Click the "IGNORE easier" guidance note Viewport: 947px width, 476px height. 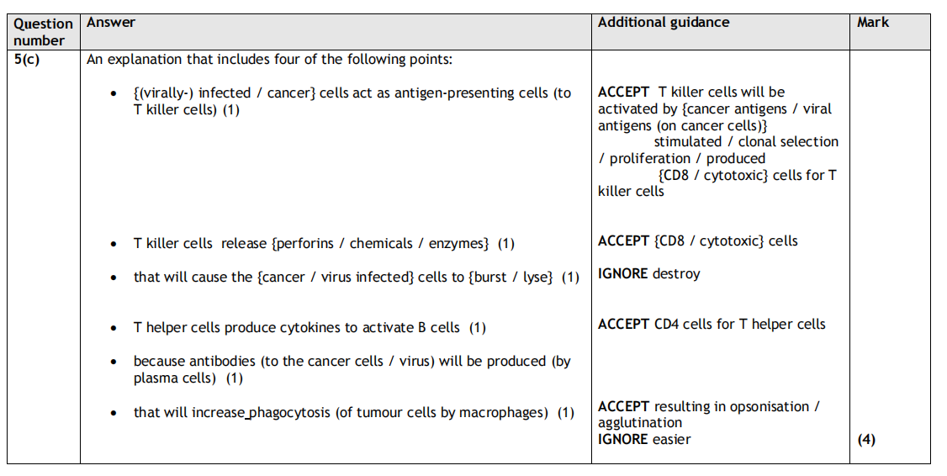644,439
